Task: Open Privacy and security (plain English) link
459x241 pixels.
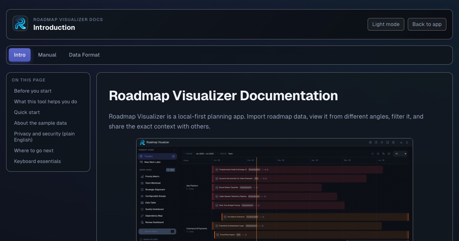Action: pos(44,137)
